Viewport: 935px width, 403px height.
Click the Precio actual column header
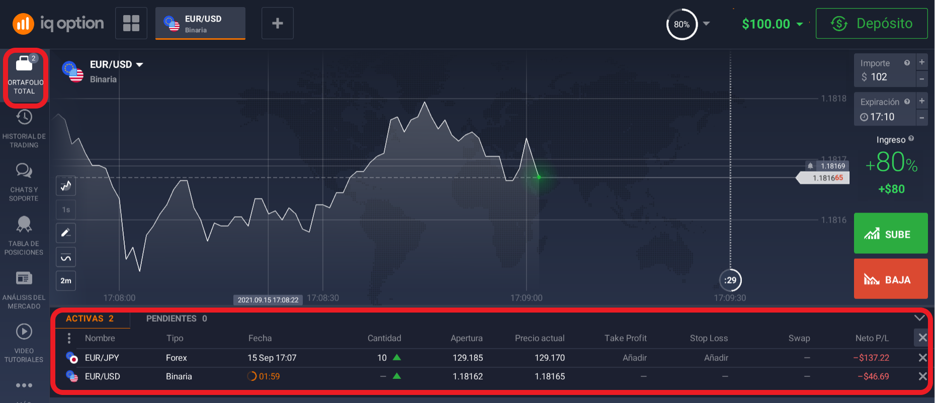pyautogui.click(x=540, y=338)
